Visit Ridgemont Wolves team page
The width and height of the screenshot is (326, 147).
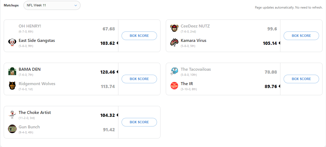(x=37, y=84)
